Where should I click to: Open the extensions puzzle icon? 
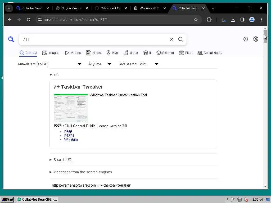(x=209, y=20)
